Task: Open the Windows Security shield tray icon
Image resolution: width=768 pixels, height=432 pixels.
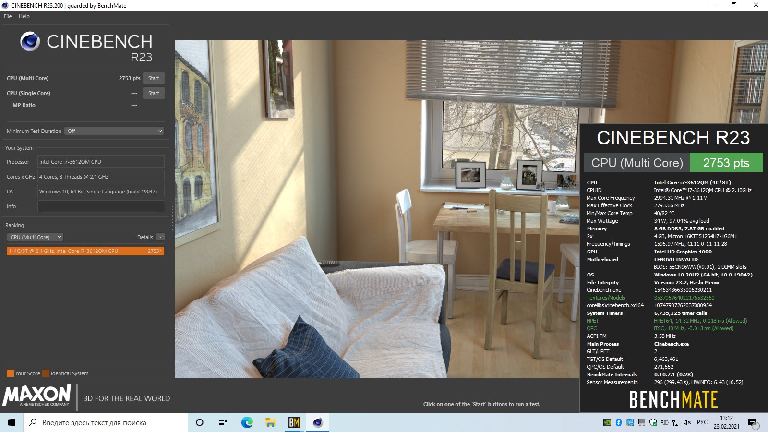Action: coord(653,422)
